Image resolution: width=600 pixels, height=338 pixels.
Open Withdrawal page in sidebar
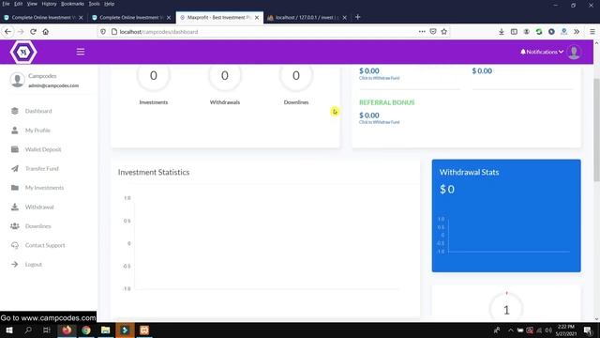(x=39, y=207)
